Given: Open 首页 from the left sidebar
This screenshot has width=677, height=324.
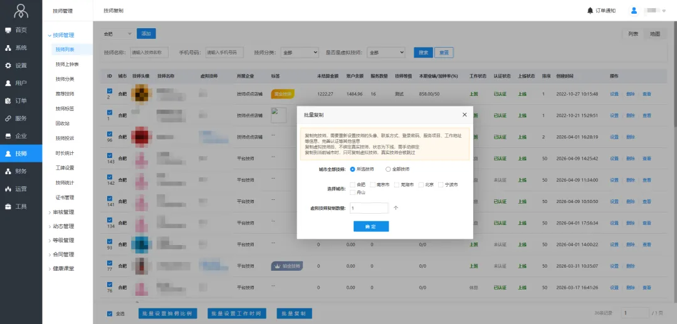Looking at the screenshot, I should 21,30.
